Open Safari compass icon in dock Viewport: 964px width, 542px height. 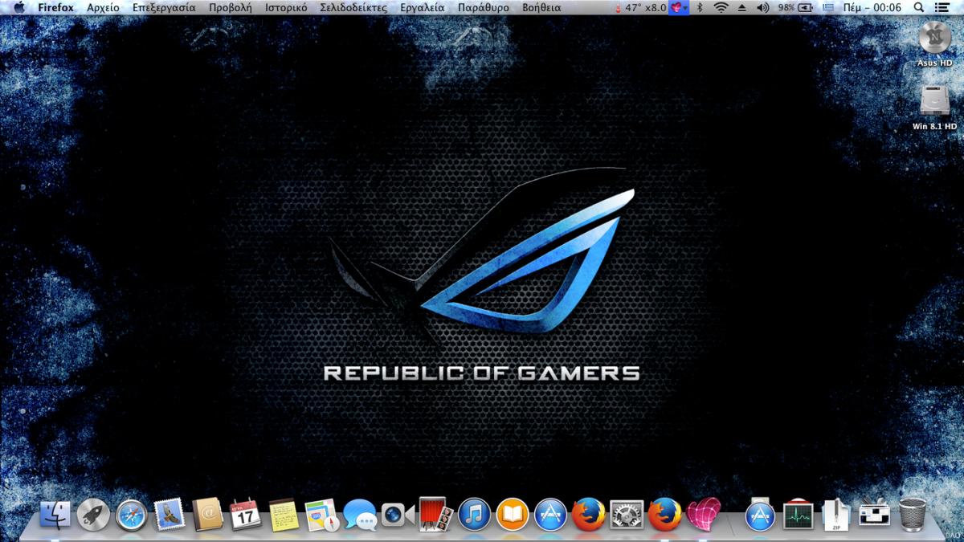point(132,514)
